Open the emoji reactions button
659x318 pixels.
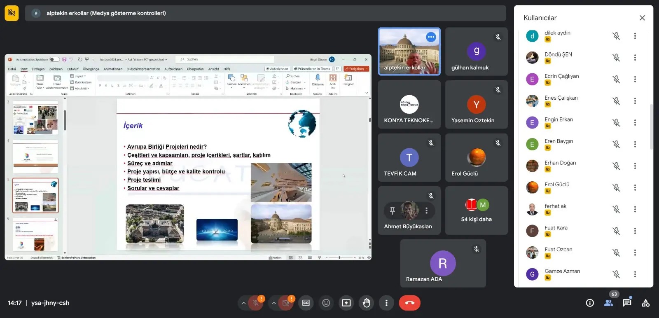click(326, 303)
